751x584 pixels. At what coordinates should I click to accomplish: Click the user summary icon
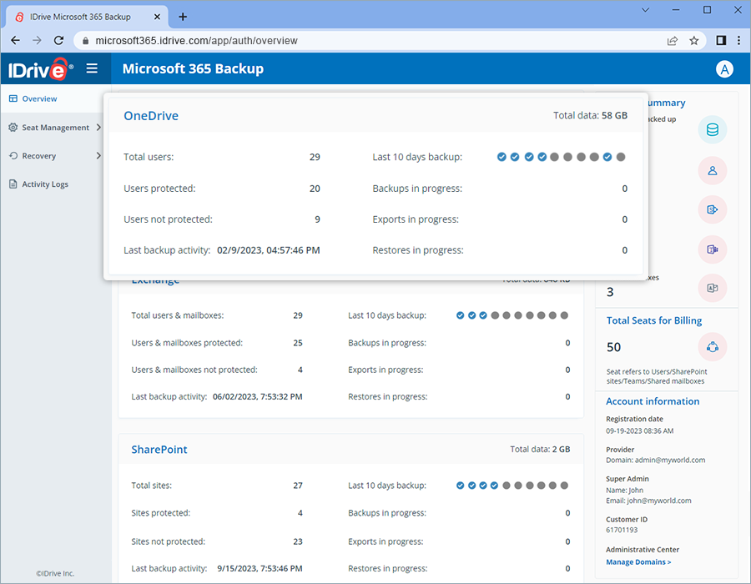tap(713, 170)
